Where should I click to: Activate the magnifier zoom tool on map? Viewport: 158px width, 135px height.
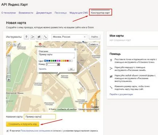pos(14,44)
